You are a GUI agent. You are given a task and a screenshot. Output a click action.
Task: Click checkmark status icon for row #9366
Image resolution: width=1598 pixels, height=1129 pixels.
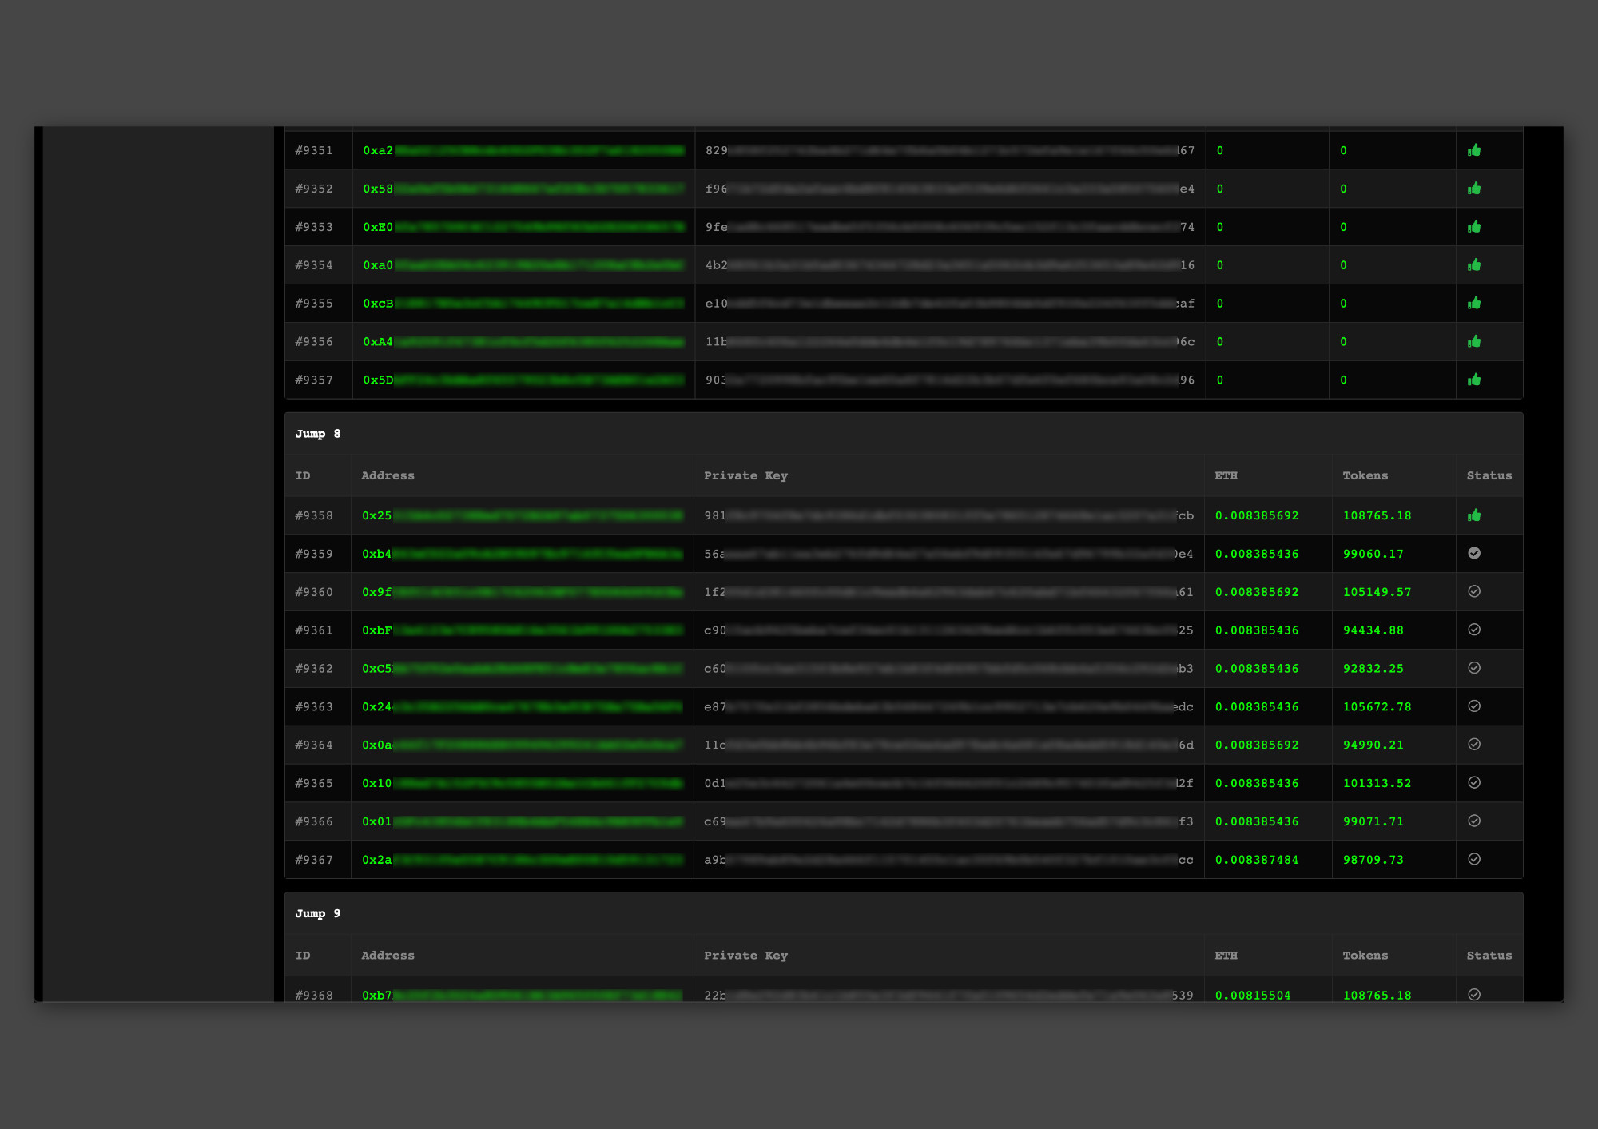(x=1474, y=821)
